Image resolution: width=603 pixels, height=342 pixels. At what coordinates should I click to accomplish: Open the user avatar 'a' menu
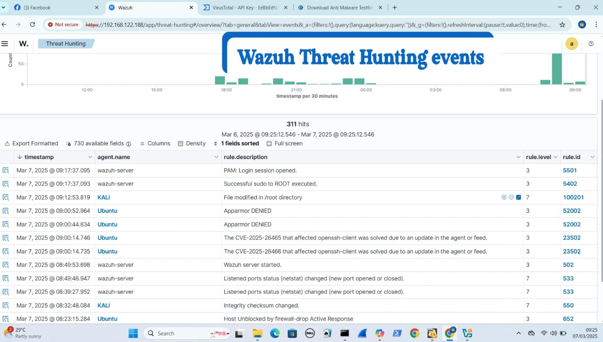tap(572, 44)
